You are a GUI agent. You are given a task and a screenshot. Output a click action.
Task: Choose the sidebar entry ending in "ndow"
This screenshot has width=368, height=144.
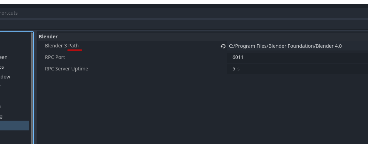pyautogui.click(x=5, y=77)
